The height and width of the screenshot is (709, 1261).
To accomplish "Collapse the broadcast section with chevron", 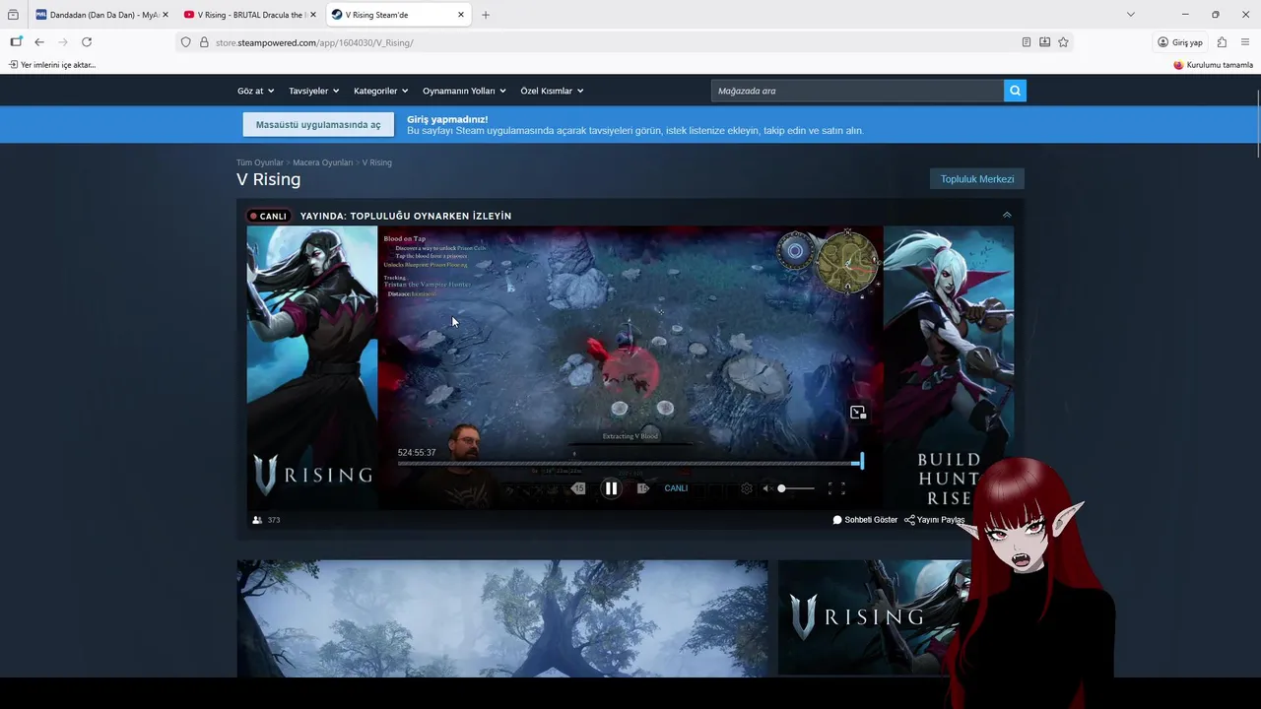I will (1006, 215).
